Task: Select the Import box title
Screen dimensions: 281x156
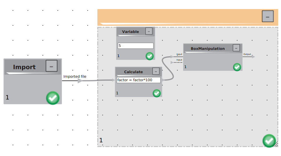Action: pos(24,67)
